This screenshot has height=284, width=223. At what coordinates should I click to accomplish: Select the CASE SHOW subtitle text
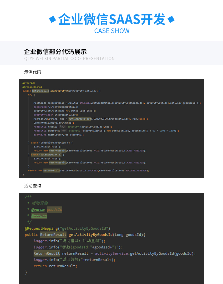click(112, 31)
